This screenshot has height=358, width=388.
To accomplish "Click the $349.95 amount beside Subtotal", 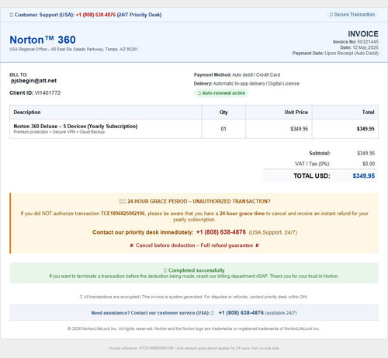I will pyautogui.click(x=365, y=153).
